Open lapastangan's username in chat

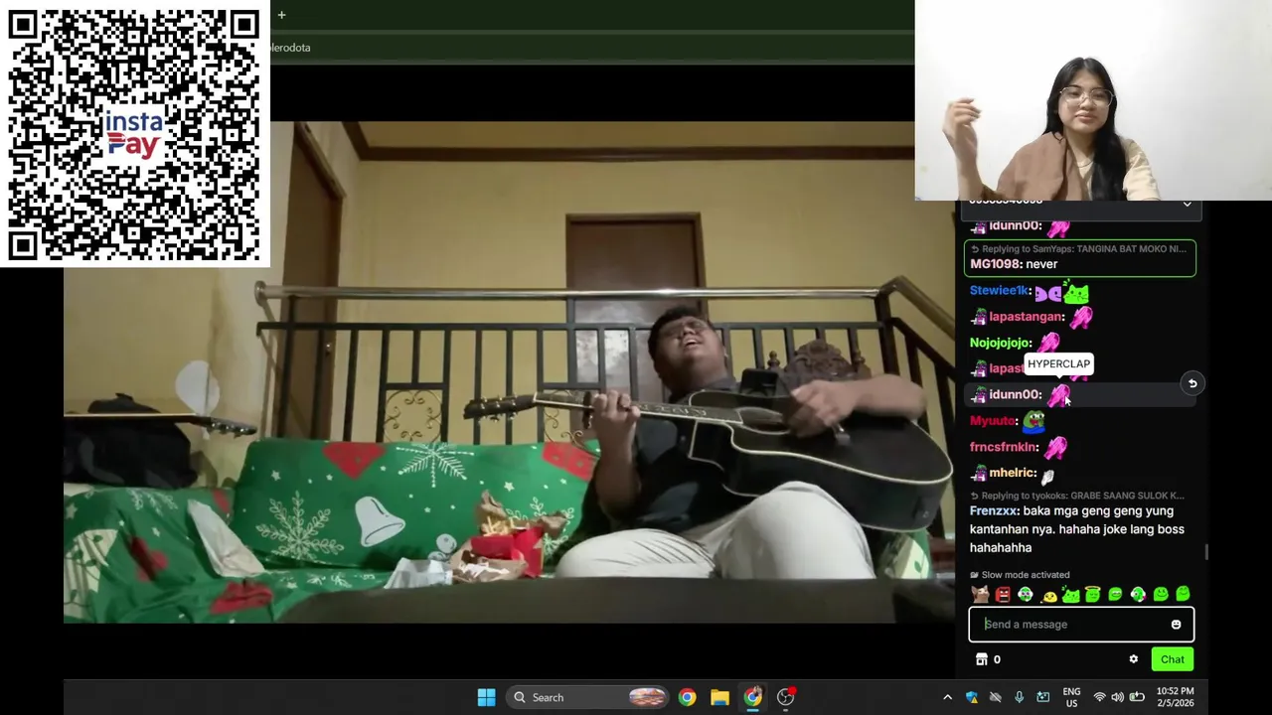(1026, 317)
